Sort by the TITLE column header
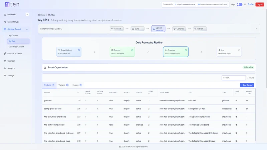The image size is (267, 150). pos(190,93)
